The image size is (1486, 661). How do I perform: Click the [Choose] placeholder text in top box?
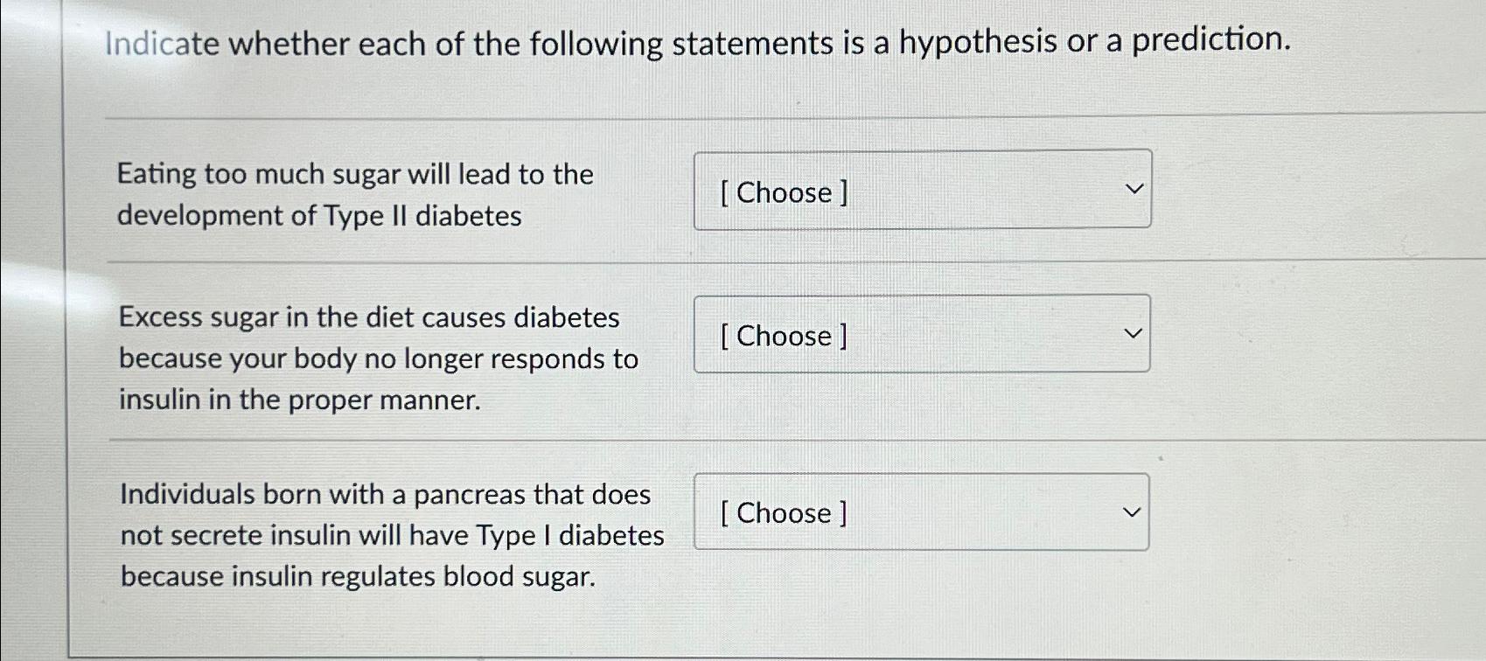click(x=785, y=192)
